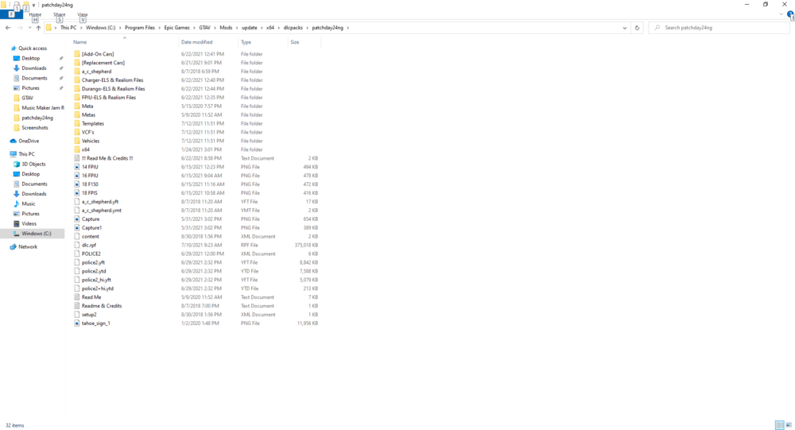Click the Downloads arrow icon under Quick access
This screenshot has height=430, width=795.
[x=17, y=68]
